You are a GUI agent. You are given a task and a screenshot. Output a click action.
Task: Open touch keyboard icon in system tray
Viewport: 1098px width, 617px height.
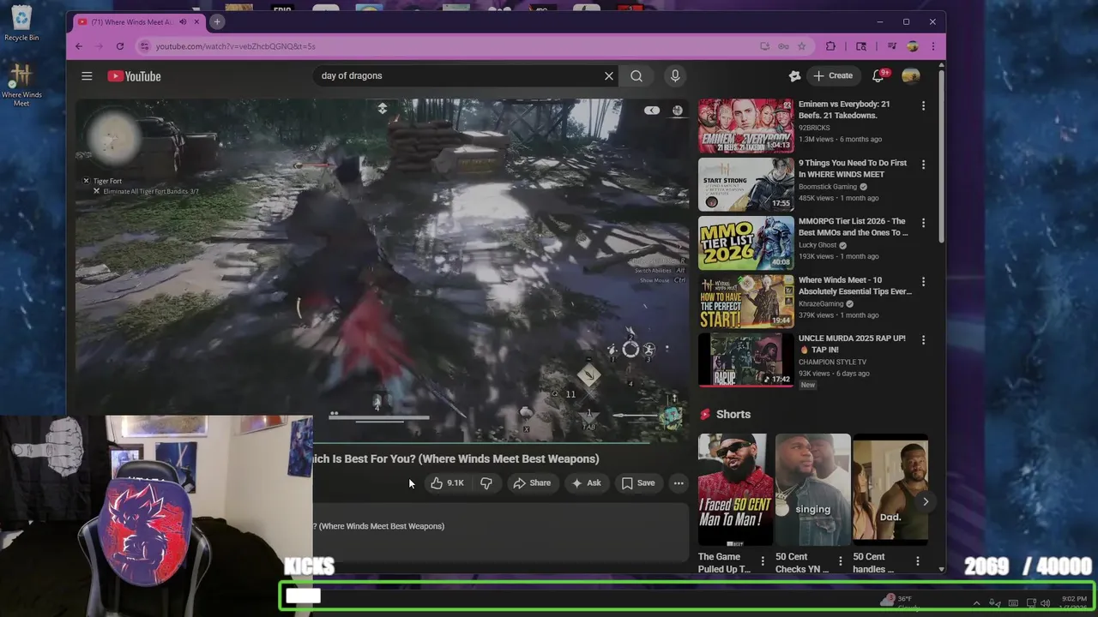click(x=1013, y=603)
